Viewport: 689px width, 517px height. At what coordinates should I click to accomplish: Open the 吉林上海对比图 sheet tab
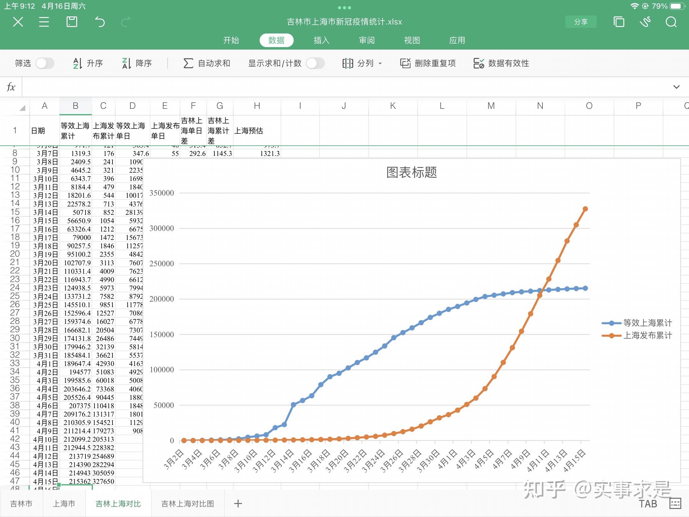[187, 504]
